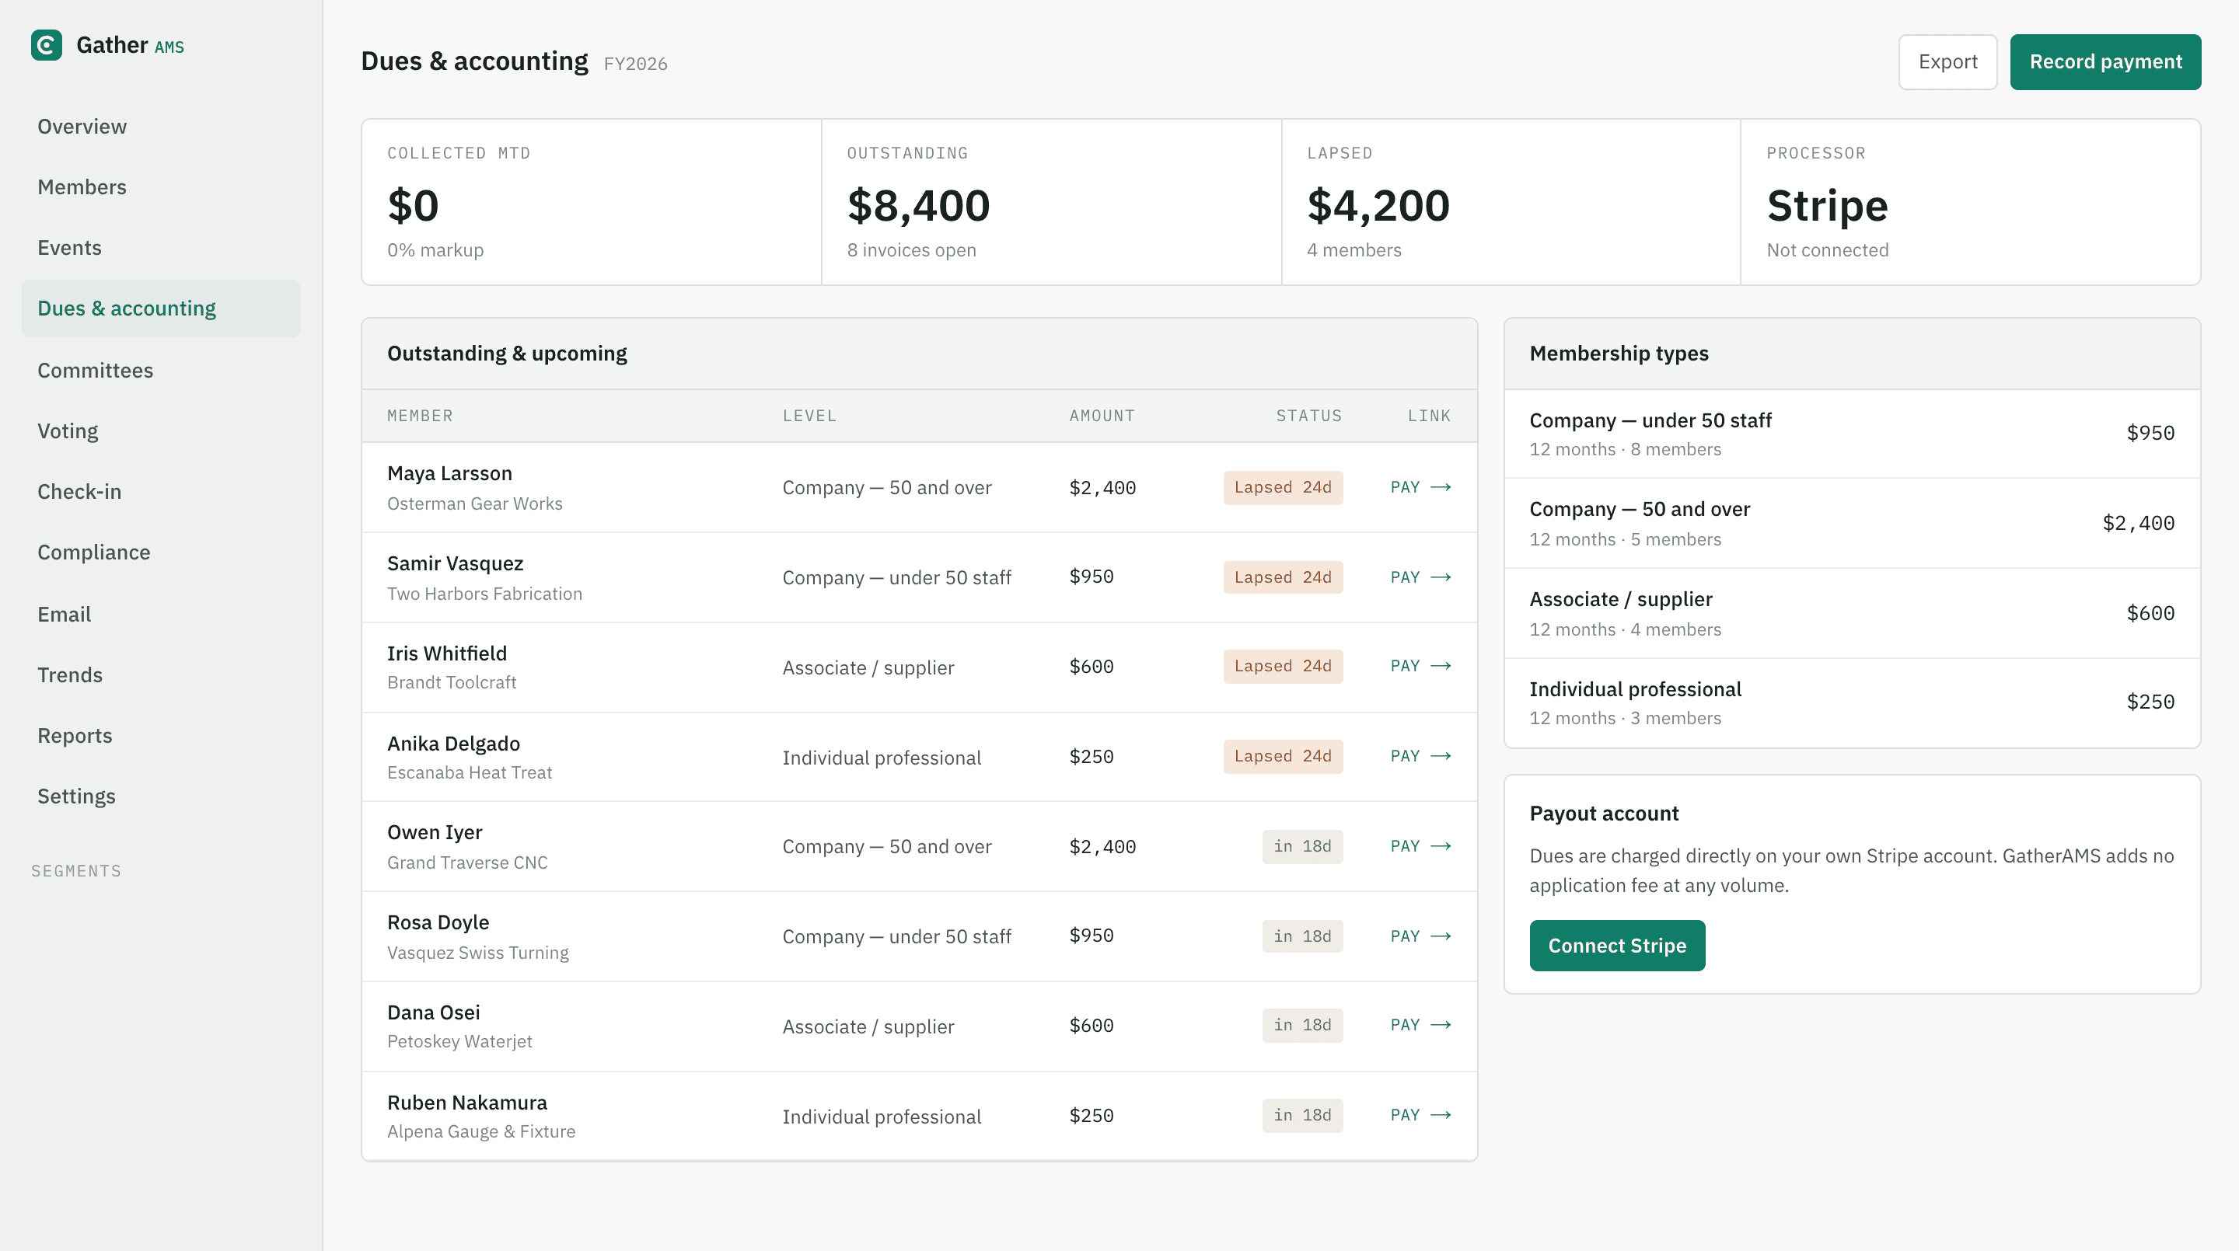Click the Gather AMS logo icon
2239x1251 pixels.
[46, 45]
